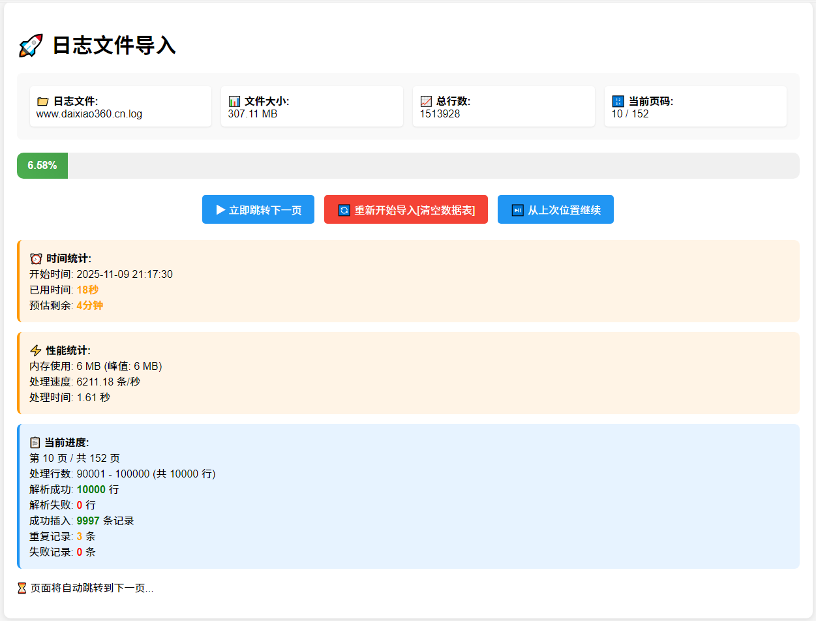The width and height of the screenshot is (816, 621).
Task: Click the alarm clock icon in 时间统计 panel
Action: tap(36, 258)
